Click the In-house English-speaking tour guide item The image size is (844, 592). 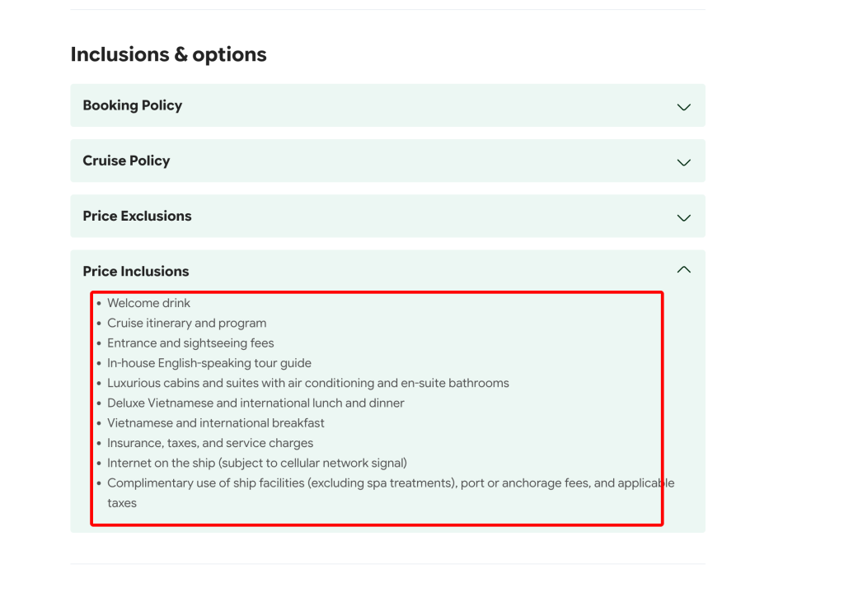click(x=209, y=363)
